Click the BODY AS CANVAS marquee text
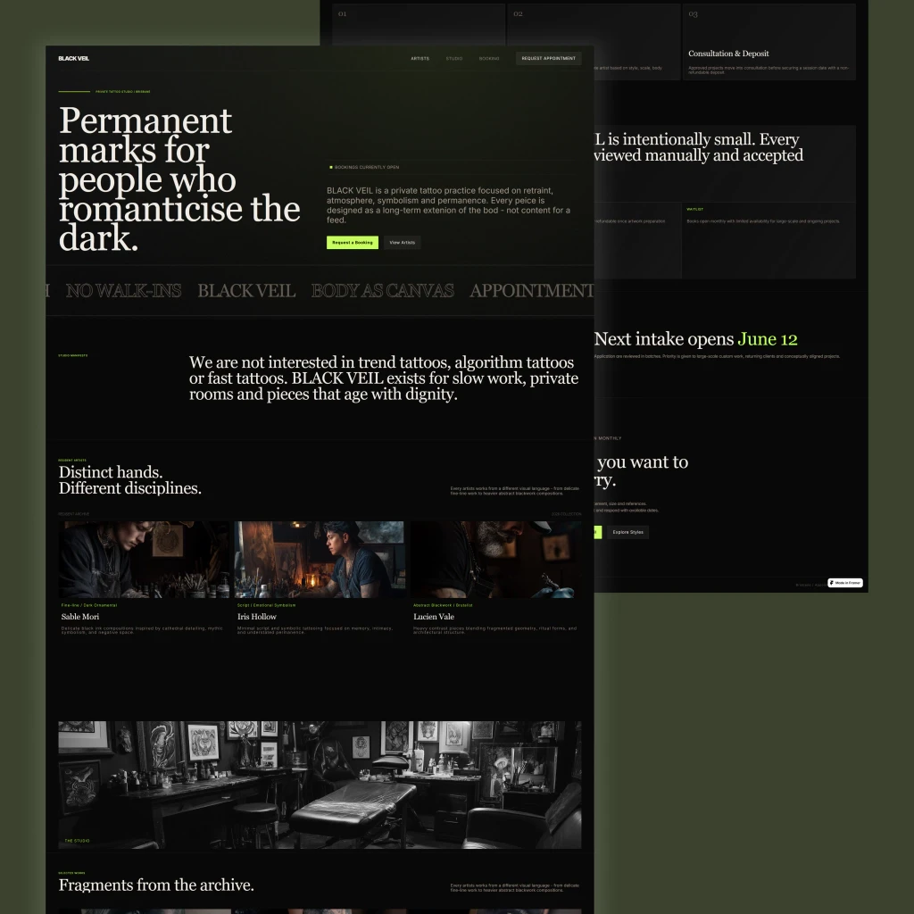The height and width of the screenshot is (914, 914). [382, 290]
